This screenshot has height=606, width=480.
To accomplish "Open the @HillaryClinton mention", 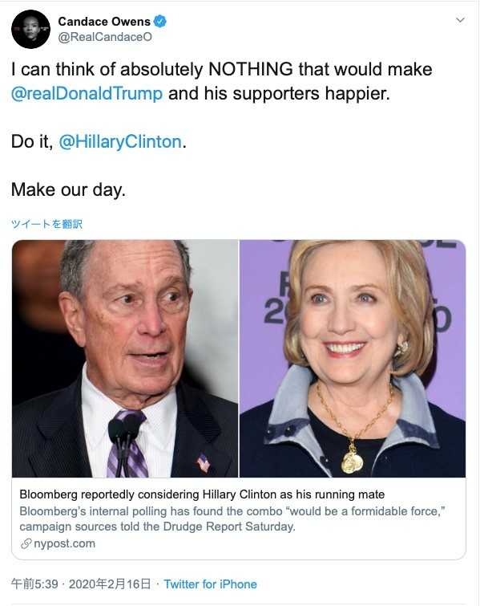I will pyautogui.click(x=120, y=142).
